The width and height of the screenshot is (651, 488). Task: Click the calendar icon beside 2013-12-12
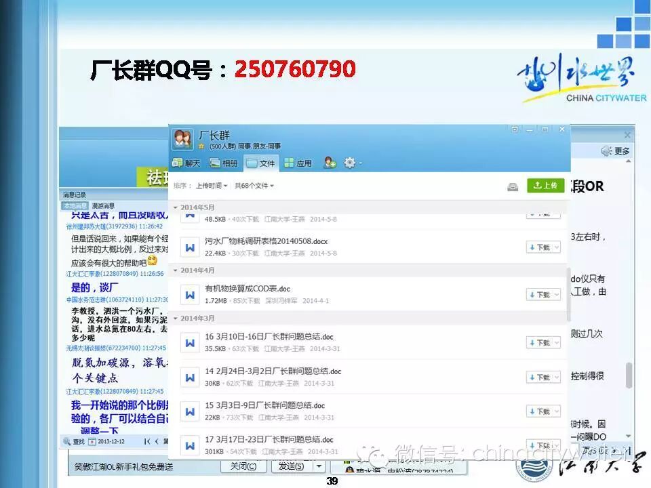92,441
